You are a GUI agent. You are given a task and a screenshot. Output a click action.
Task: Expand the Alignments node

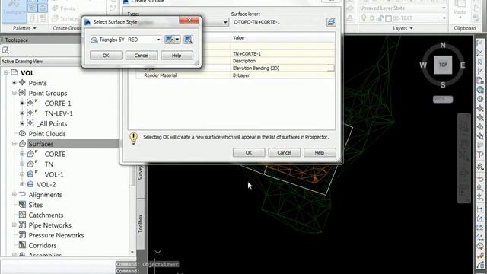click(x=14, y=195)
